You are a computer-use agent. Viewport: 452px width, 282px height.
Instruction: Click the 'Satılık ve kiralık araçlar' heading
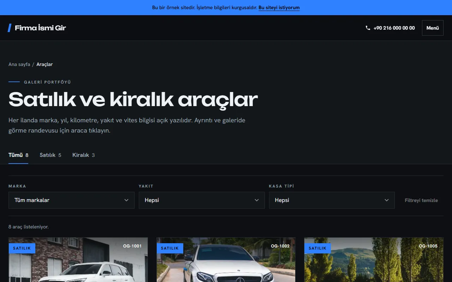(133, 99)
